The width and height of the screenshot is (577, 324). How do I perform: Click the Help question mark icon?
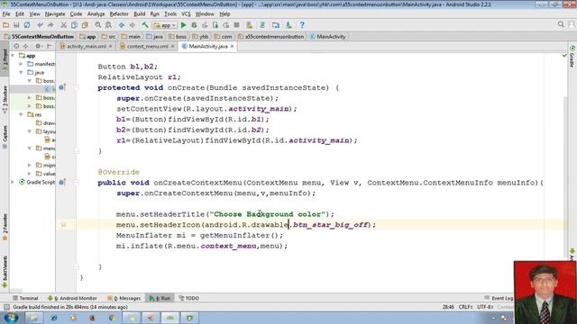point(302,25)
